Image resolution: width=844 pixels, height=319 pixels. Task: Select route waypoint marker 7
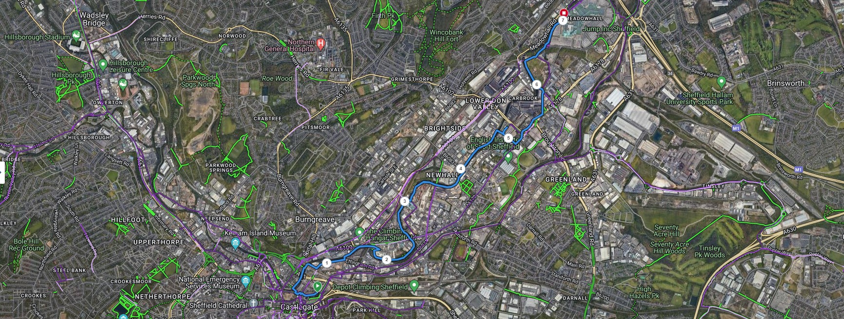pos(563,20)
